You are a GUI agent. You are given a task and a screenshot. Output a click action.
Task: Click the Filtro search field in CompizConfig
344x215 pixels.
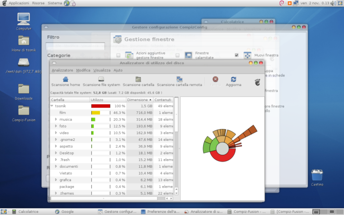tap(75, 46)
